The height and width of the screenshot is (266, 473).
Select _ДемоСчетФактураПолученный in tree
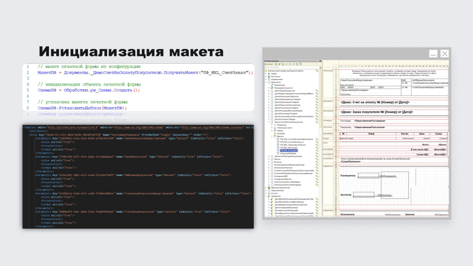(288, 156)
